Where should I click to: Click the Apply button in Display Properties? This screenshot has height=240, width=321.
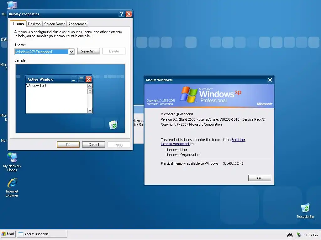point(119,144)
